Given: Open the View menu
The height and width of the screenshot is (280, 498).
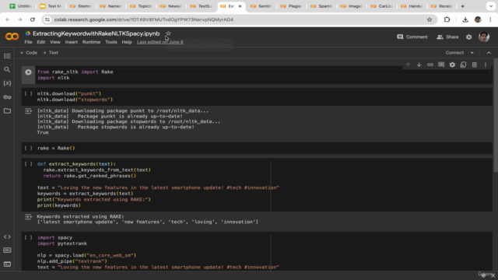Looking at the screenshot, I should pyautogui.click(x=55, y=42).
